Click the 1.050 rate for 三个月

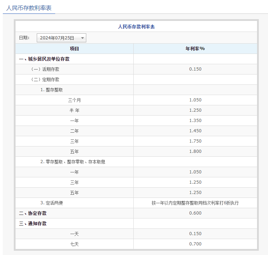click(195, 100)
